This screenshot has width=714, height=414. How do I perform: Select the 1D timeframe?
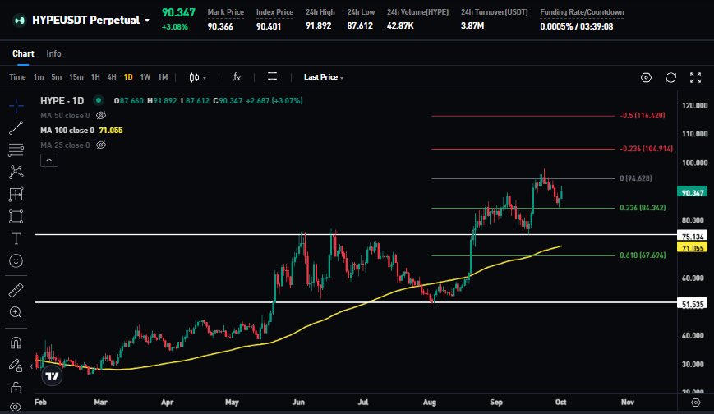pos(128,77)
